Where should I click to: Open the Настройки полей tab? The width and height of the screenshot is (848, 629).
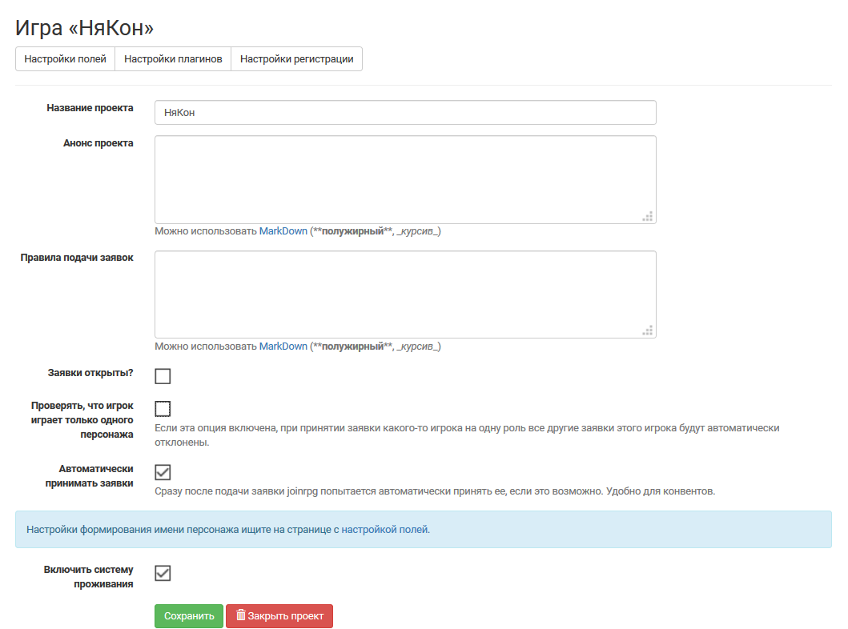pos(66,59)
